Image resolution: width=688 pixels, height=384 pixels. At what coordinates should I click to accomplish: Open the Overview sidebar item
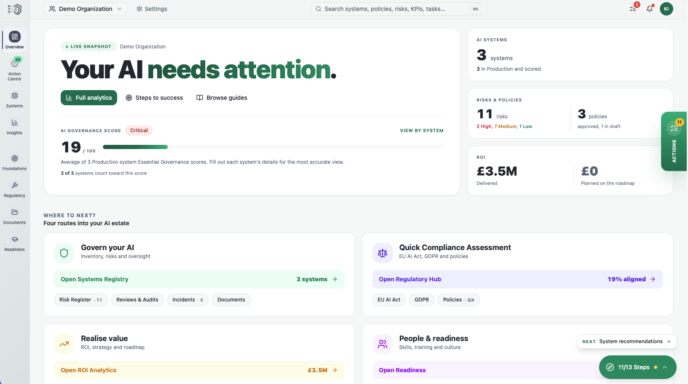pyautogui.click(x=15, y=40)
